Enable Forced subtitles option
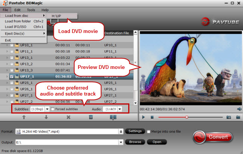This screenshot has height=154, width=243. tap(53, 109)
